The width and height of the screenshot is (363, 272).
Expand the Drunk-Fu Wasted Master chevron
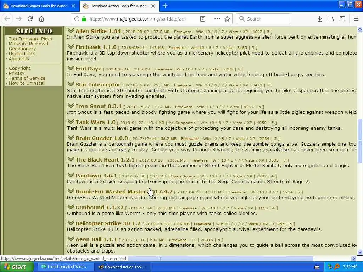[71, 191]
